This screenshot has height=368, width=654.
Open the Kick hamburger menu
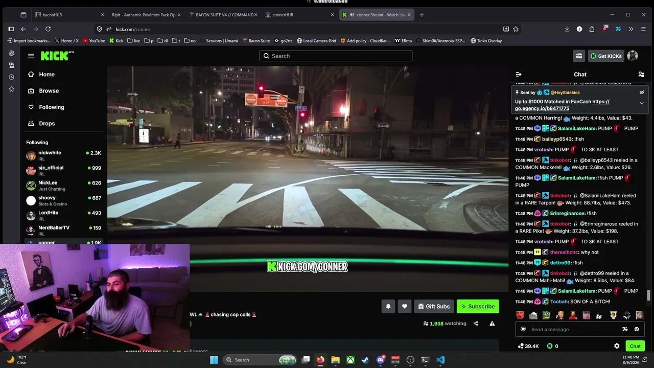point(31,56)
